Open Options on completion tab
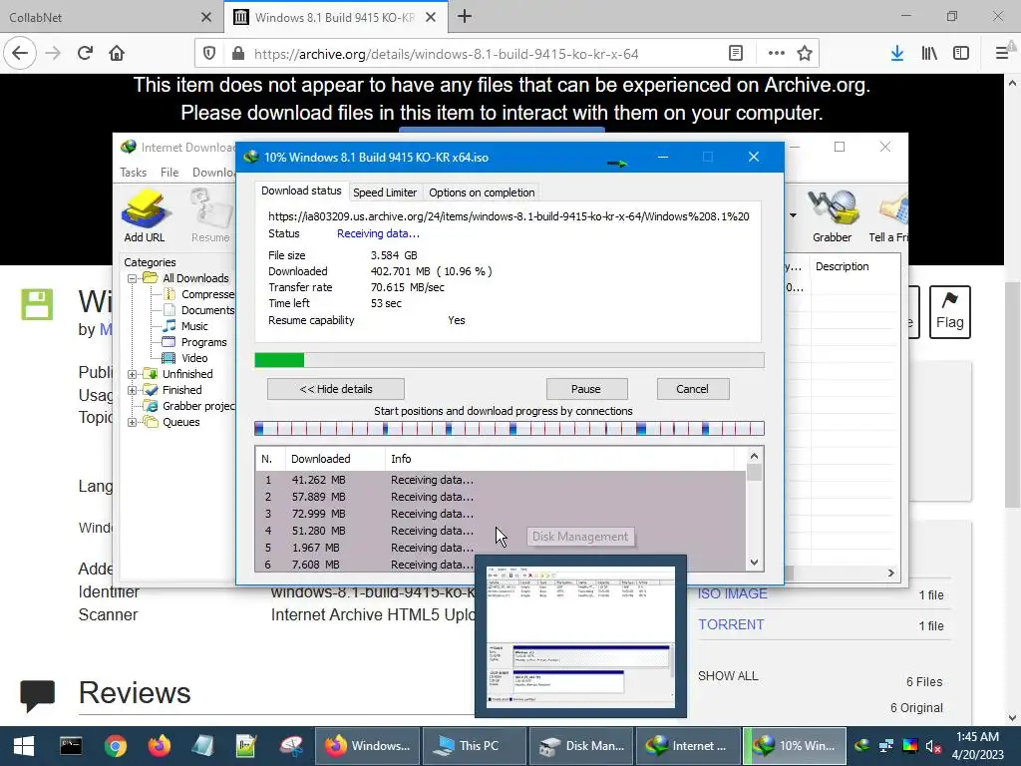Viewport: 1021px width, 766px height. 482,192
